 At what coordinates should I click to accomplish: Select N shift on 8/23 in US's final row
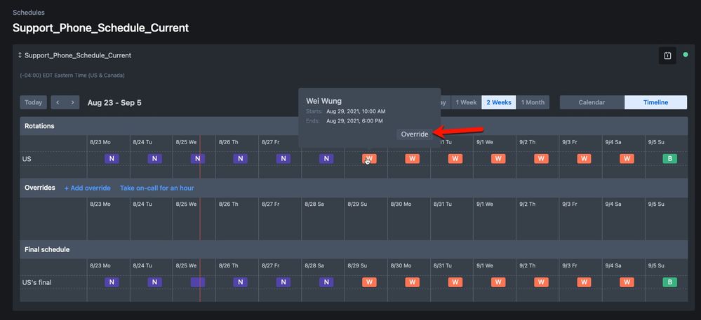pyautogui.click(x=112, y=282)
